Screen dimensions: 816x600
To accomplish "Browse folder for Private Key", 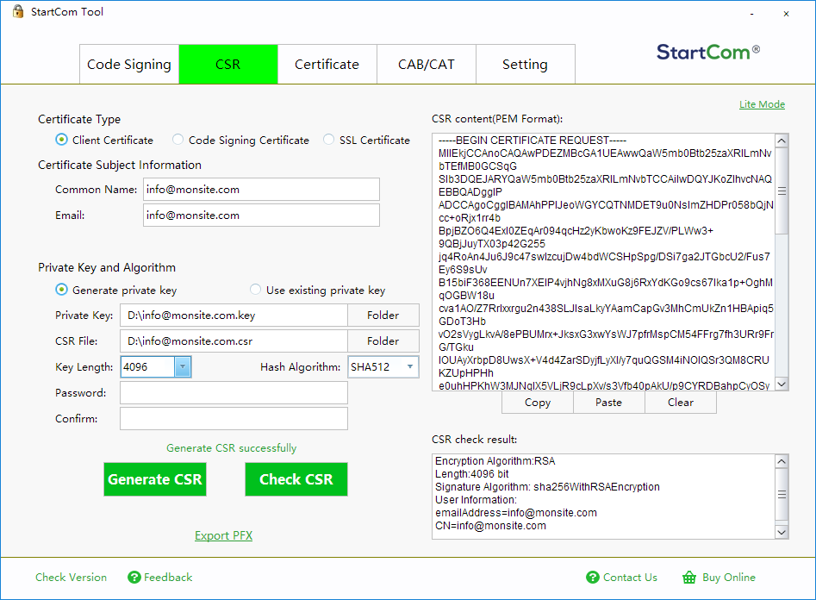I will coord(383,316).
